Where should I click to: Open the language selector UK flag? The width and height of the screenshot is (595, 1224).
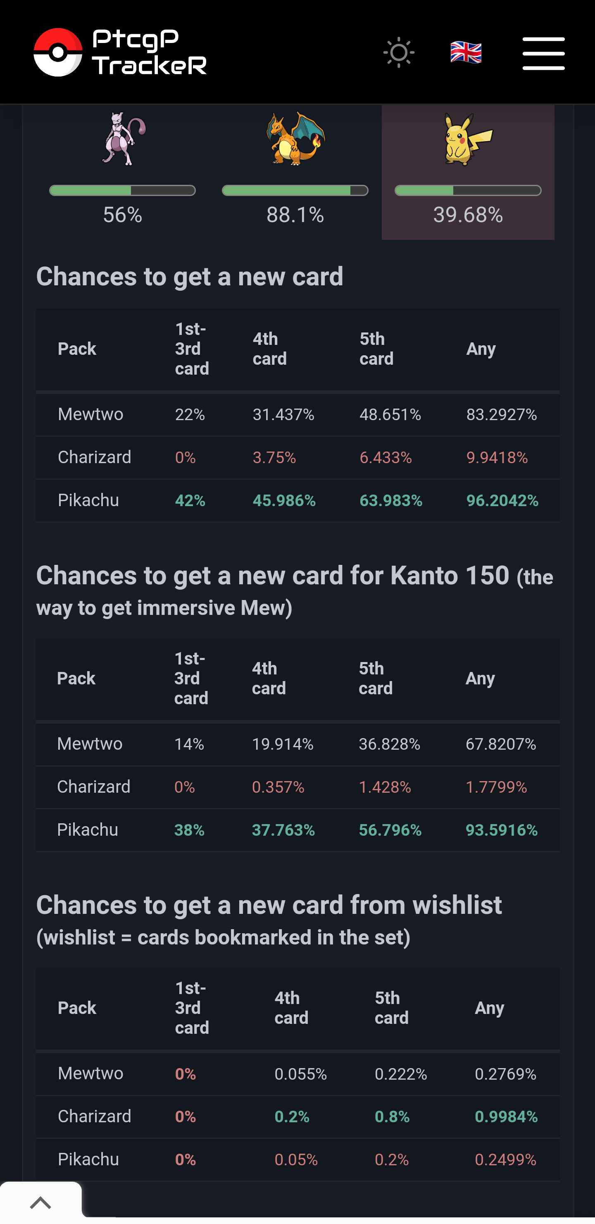tap(465, 52)
